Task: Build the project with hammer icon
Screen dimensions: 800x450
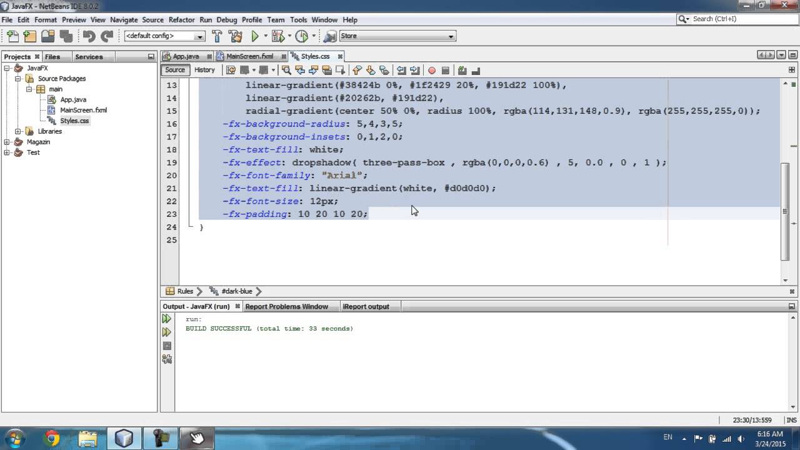Action: (x=217, y=36)
